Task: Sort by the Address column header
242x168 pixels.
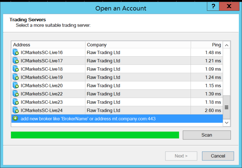Action: 48,45
